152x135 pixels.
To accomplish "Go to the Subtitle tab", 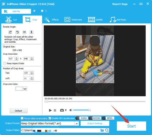I will (95, 20).
